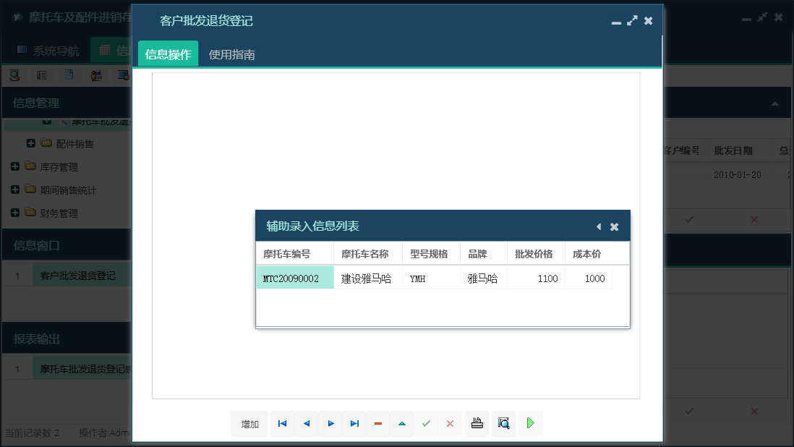Click the 批发价格 column header

534,254
